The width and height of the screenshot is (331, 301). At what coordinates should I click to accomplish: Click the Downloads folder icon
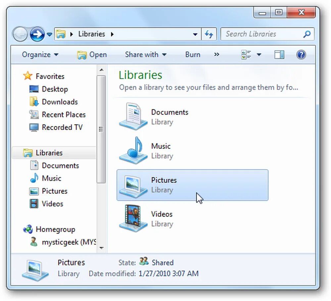pyautogui.click(x=34, y=102)
